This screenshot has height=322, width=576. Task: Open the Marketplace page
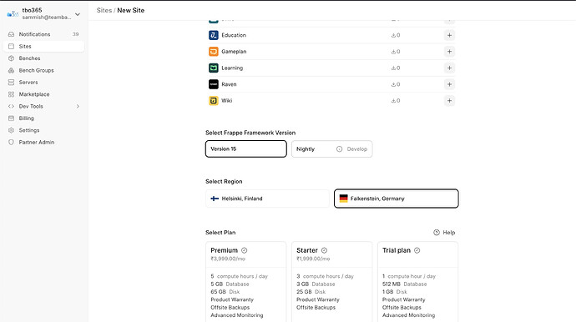pos(43,94)
